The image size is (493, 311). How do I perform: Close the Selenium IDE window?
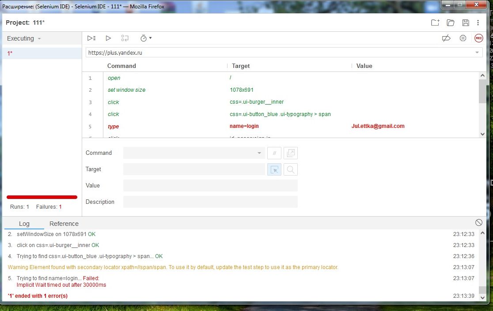[x=476, y=5]
